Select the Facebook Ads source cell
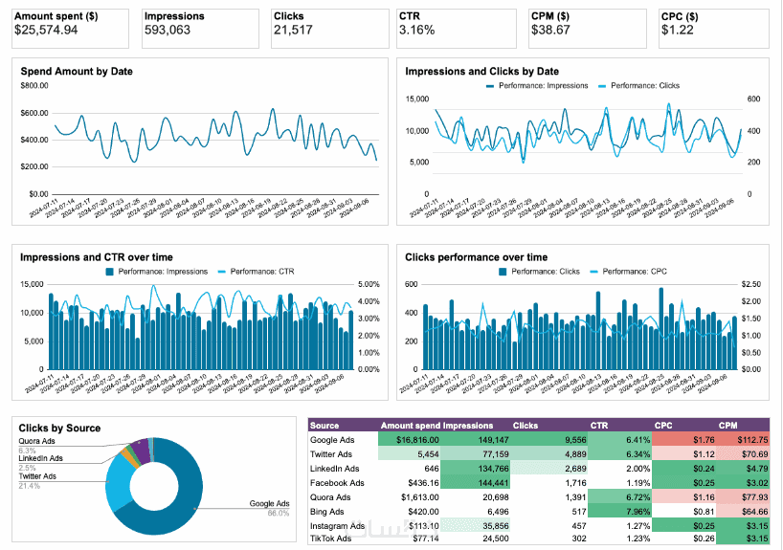Screen dimensions: 783x550 pos(339,485)
